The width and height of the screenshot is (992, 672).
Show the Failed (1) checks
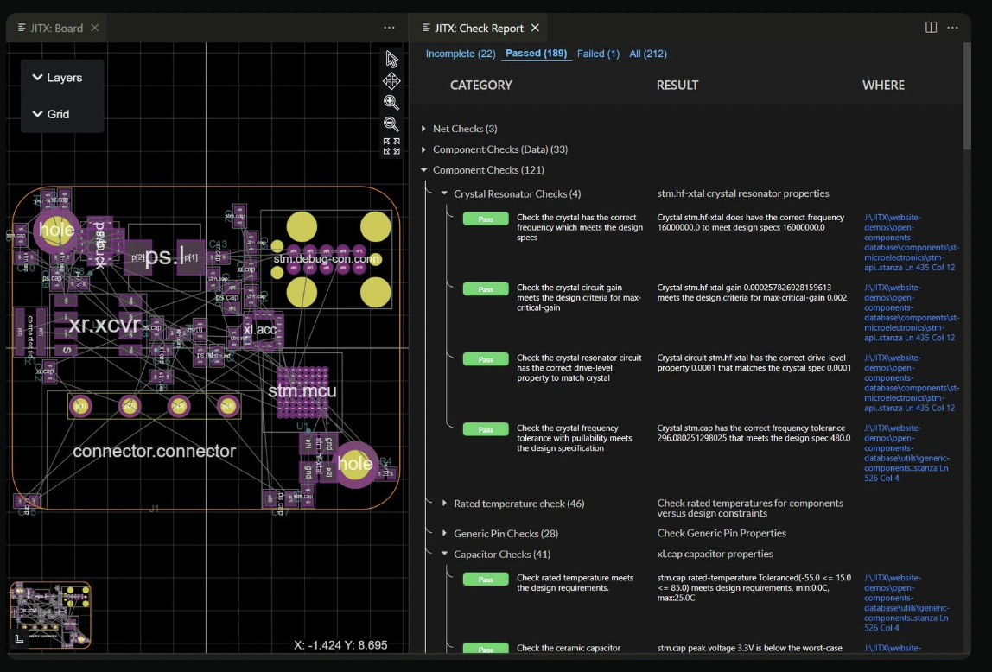point(598,54)
